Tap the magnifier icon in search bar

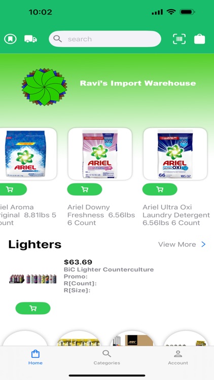pos(57,39)
